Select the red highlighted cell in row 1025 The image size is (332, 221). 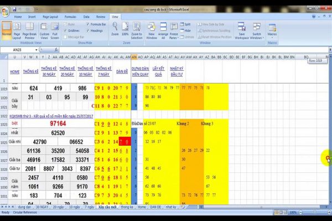(125, 141)
